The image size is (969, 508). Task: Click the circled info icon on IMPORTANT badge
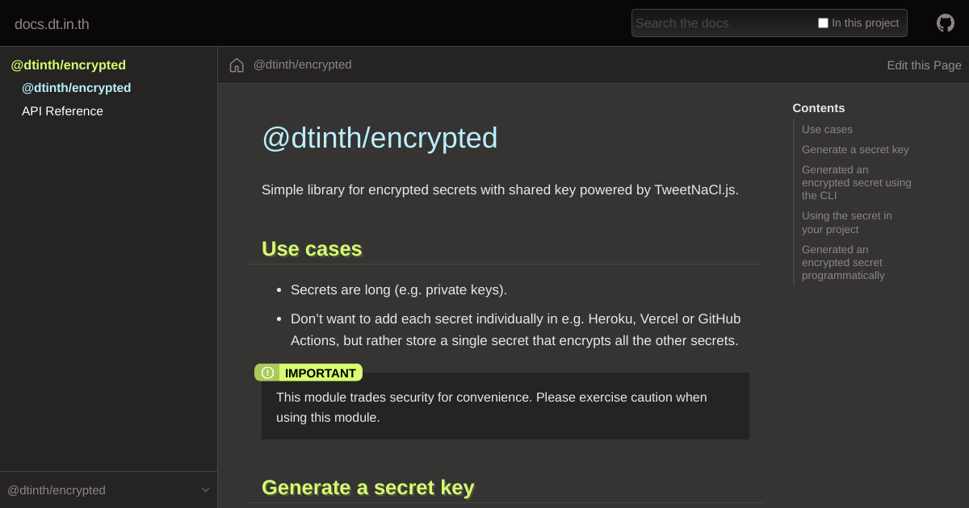[267, 372]
